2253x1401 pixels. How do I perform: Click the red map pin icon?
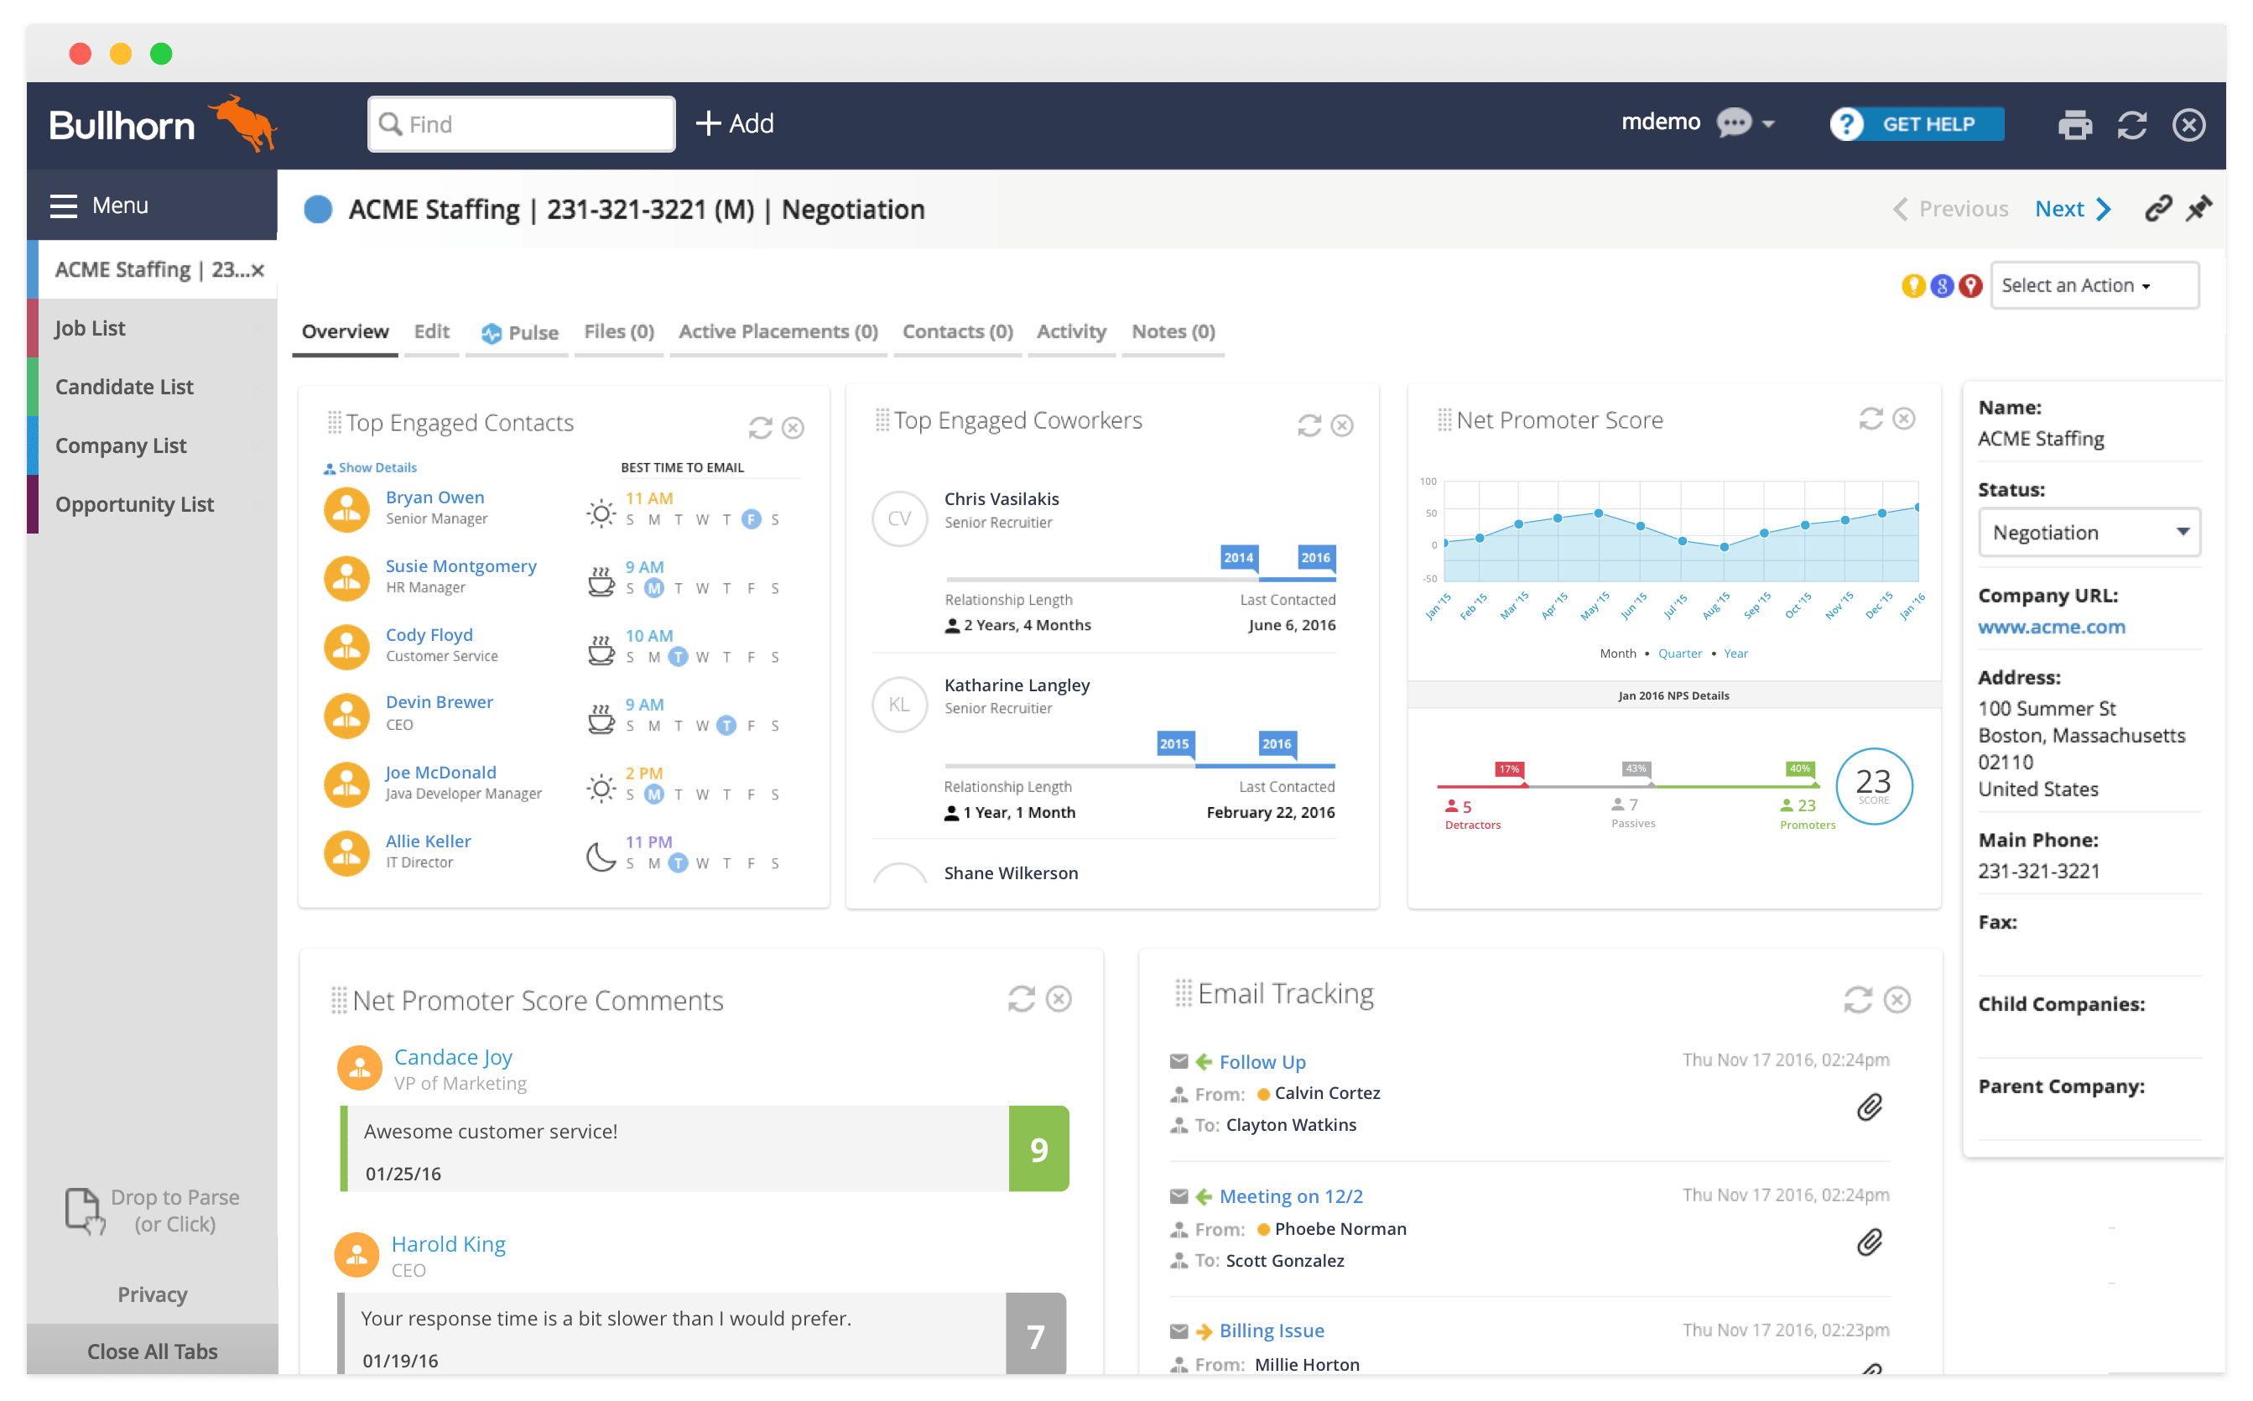coord(1970,285)
